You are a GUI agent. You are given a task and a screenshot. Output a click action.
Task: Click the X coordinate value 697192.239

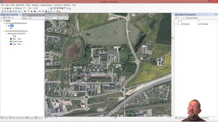point(185,24)
